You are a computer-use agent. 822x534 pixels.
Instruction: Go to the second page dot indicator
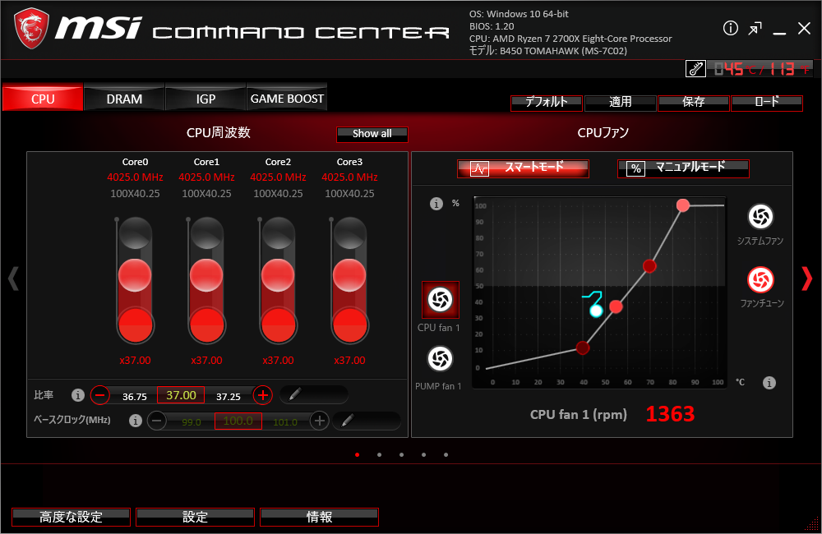tap(379, 455)
